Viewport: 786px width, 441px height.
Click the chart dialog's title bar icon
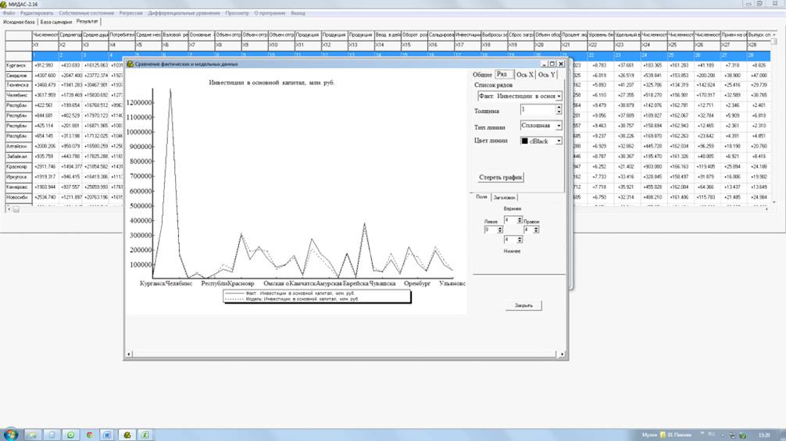pyautogui.click(x=130, y=63)
